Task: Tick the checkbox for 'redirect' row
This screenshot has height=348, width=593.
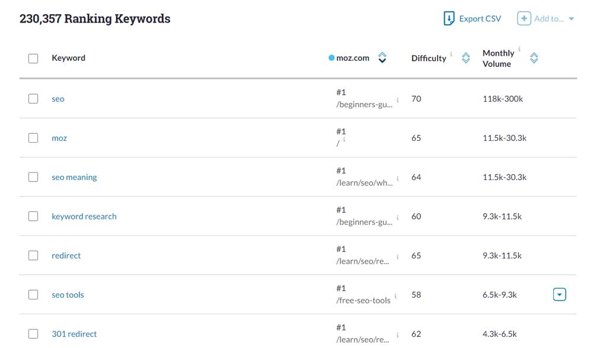Action: pos(33,256)
